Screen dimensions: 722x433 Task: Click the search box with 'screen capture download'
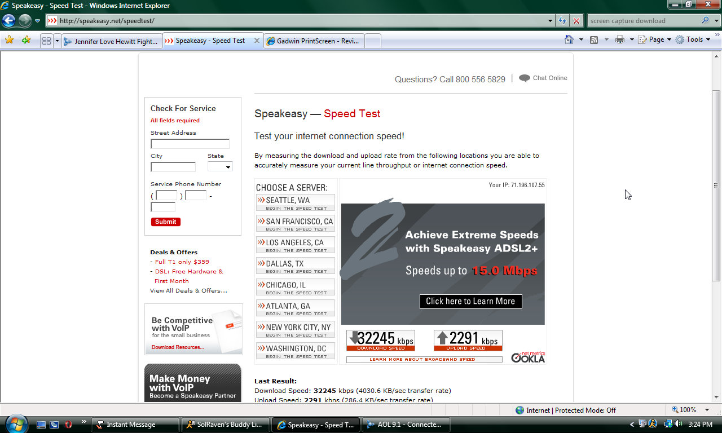643,21
